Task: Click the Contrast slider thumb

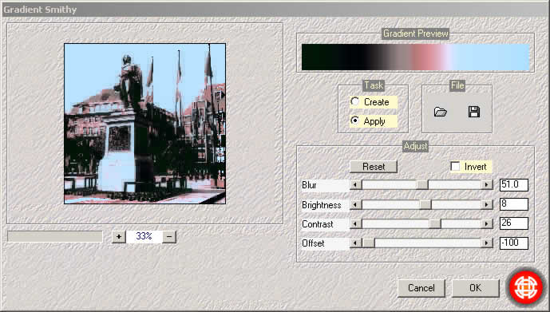Action: coord(435,223)
